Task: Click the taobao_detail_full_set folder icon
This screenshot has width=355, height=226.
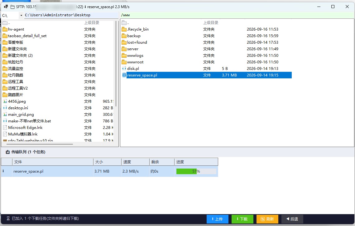Action: [x=5, y=36]
